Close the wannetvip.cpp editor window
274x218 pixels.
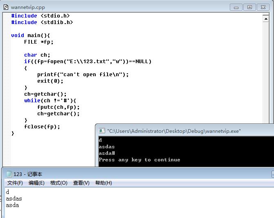click(x=263, y=7)
